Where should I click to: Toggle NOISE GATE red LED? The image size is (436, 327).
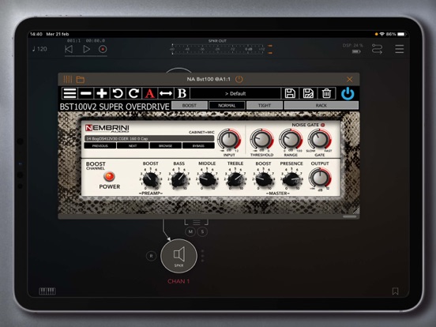323,125
